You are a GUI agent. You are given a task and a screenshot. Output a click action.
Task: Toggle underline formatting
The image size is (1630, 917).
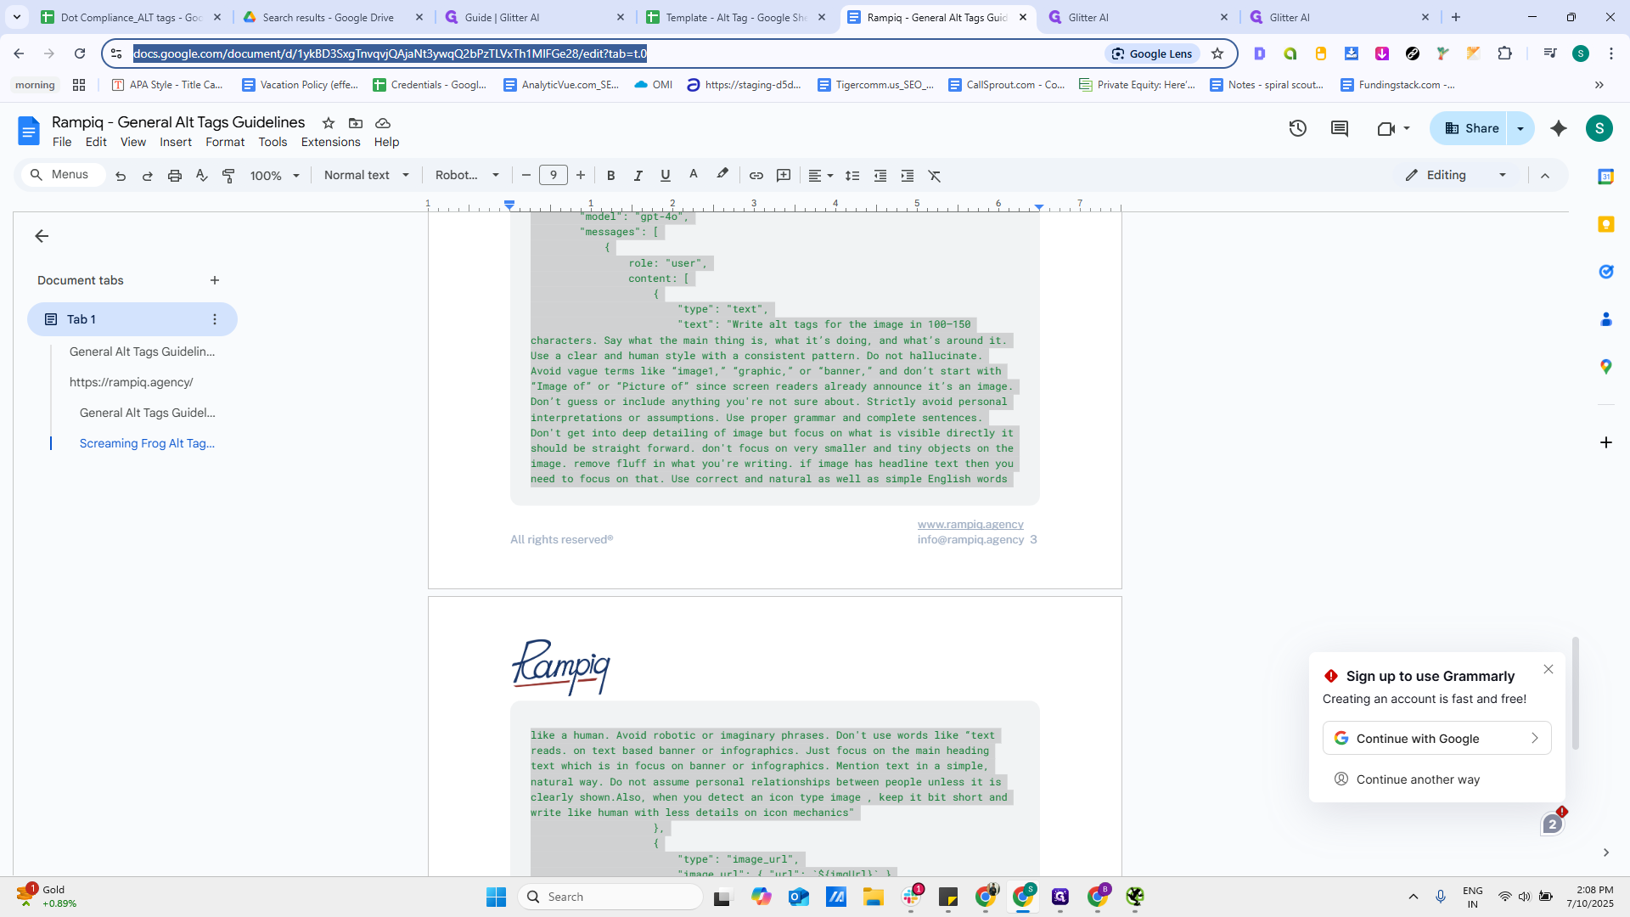[666, 176]
